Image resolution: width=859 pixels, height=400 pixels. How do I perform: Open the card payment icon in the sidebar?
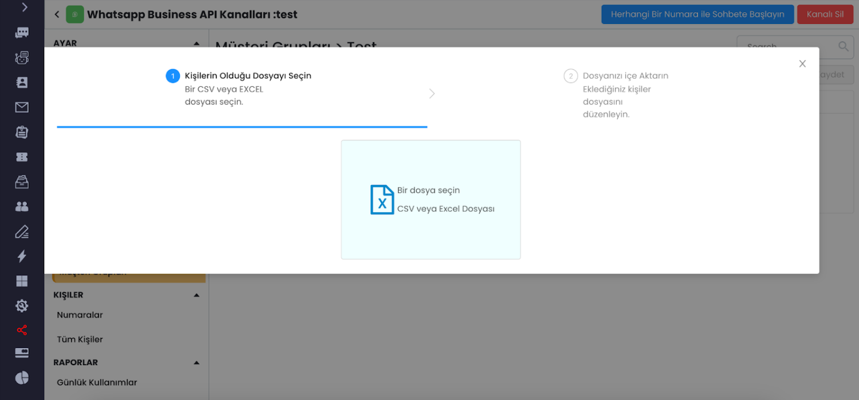(x=22, y=353)
